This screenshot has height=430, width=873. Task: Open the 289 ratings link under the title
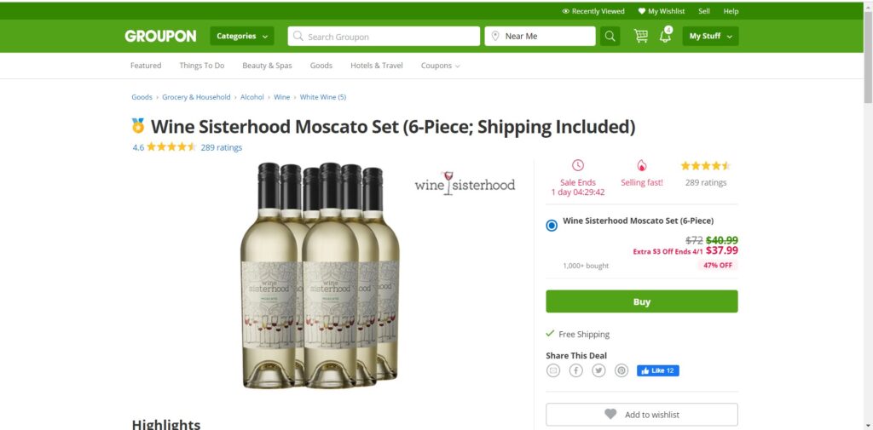[221, 147]
